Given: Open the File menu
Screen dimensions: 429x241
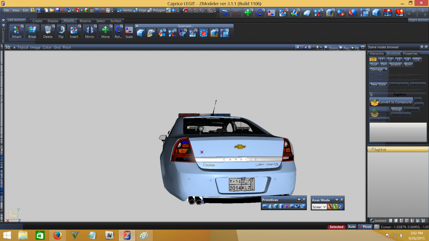Looking at the screenshot, I should (x=6, y=10).
